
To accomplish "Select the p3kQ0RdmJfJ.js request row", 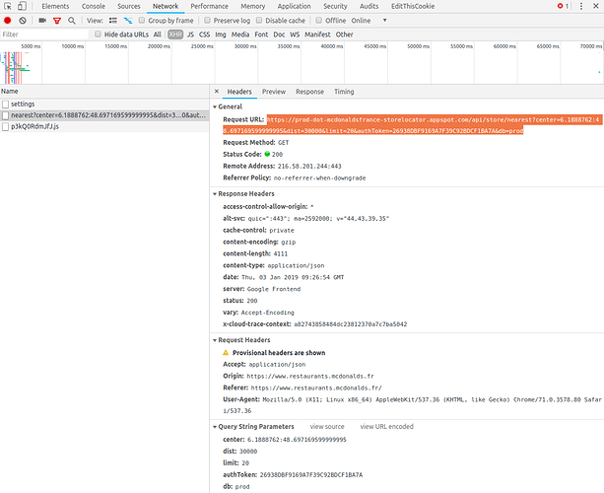I will (104, 126).
